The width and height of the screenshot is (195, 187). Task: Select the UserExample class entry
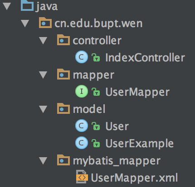pos(139,144)
